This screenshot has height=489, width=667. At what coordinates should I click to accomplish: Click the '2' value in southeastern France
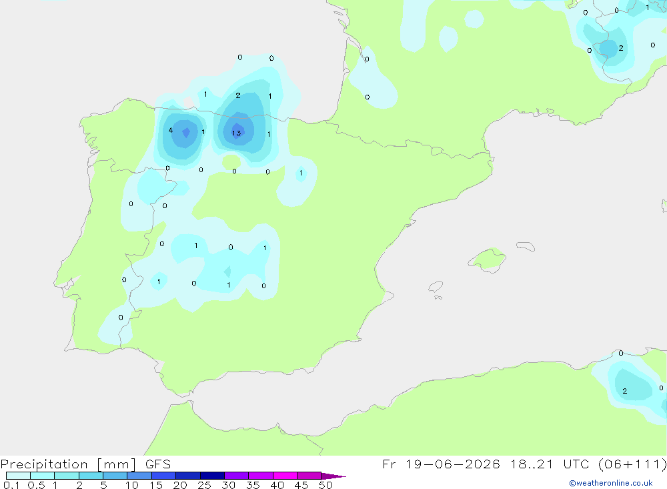[x=621, y=48]
